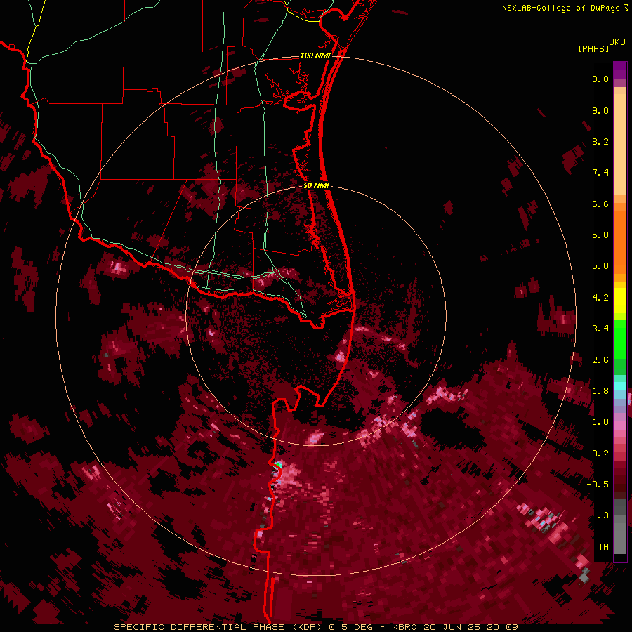The height and width of the screenshot is (632, 632).
Task: Click the 4.2 scale value
Action: (x=600, y=298)
